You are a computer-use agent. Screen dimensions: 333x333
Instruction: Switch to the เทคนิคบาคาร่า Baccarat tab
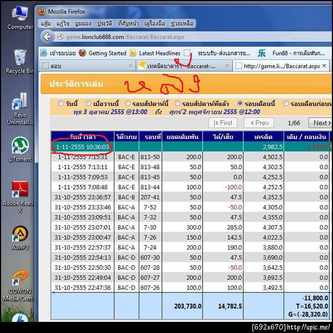point(184,66)
